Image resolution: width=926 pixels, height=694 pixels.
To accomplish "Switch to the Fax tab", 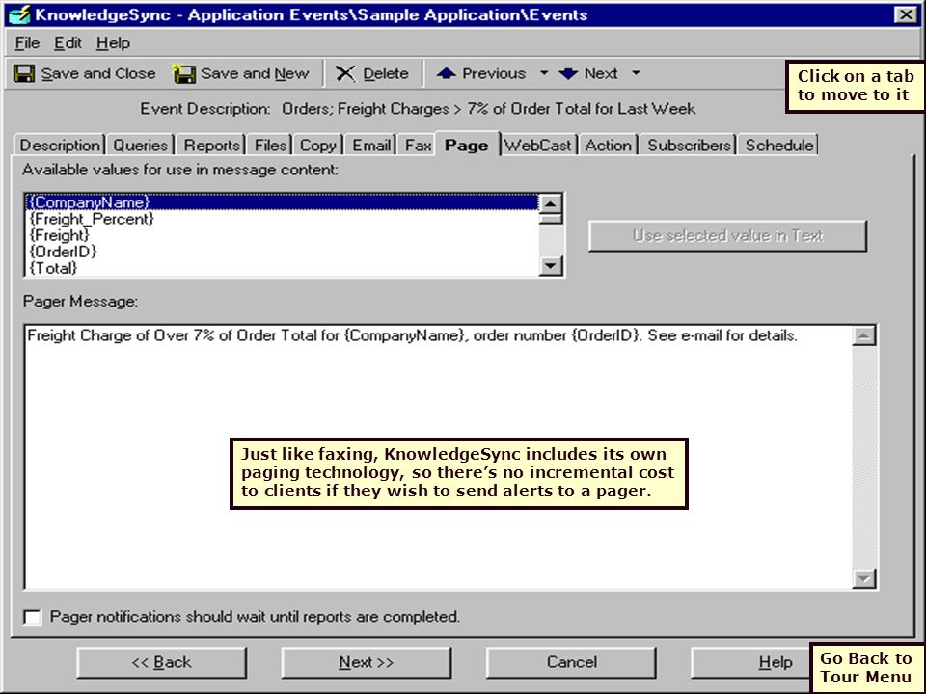I will (418, 146).
